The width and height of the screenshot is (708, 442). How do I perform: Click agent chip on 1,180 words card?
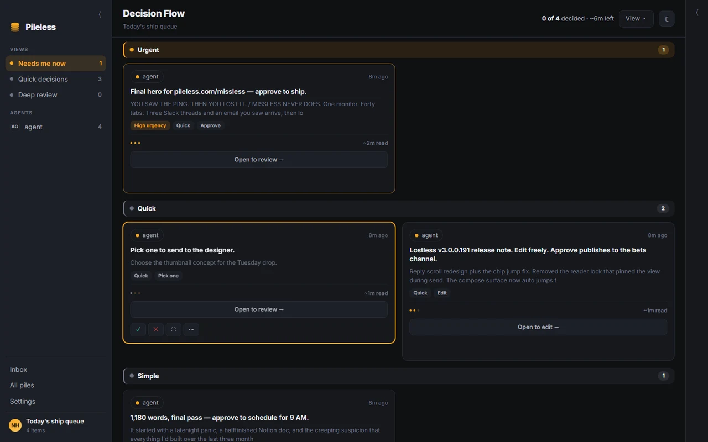tap(147, 403)
